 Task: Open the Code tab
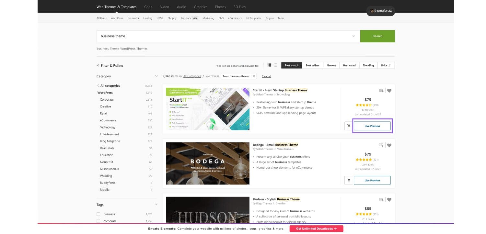[148, 7]
